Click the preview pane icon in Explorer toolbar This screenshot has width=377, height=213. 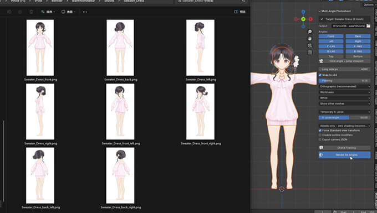[x=236, y=12]
